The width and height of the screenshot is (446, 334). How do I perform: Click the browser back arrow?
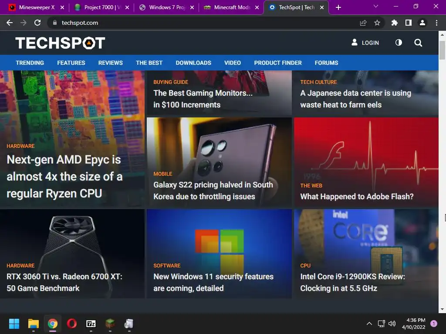(x=10, y=23)
